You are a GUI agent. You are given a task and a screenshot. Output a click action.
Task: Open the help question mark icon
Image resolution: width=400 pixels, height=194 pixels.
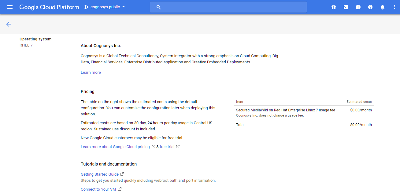pyautogui.click(x=370, y=7)
